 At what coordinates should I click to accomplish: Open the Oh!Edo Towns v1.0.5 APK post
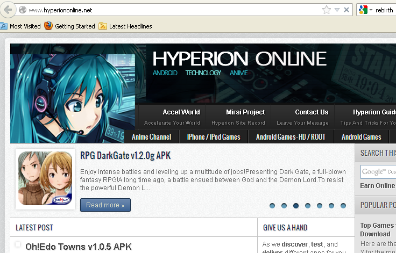(x=79, y=247)
